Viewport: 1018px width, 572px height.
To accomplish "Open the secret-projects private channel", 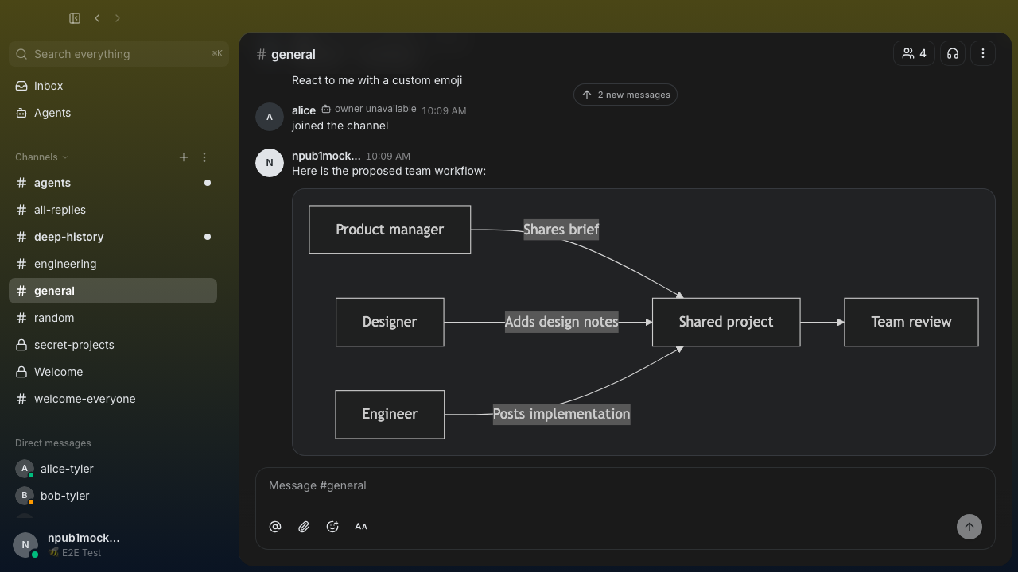I will 113,345.
